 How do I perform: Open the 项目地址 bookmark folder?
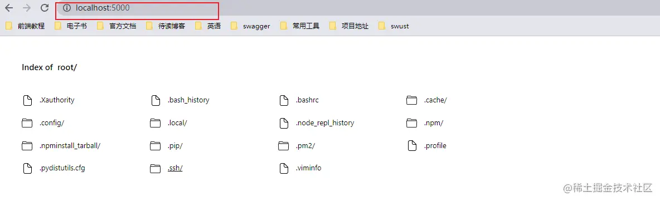348,26
